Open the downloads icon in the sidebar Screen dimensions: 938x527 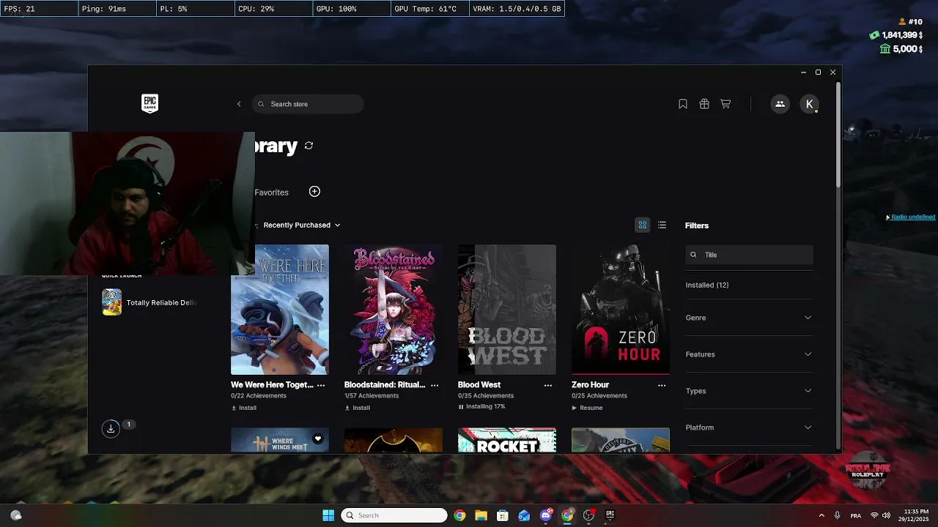(x=111, y=429)
